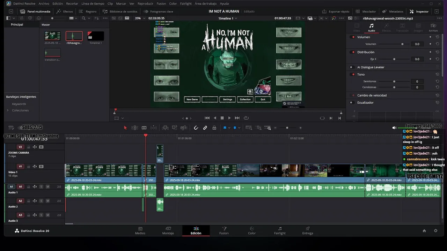Image resolution: width=447 pixels, height=251 pixels.
Task: Open the Metadatos panel
Action: coord(393,12)
